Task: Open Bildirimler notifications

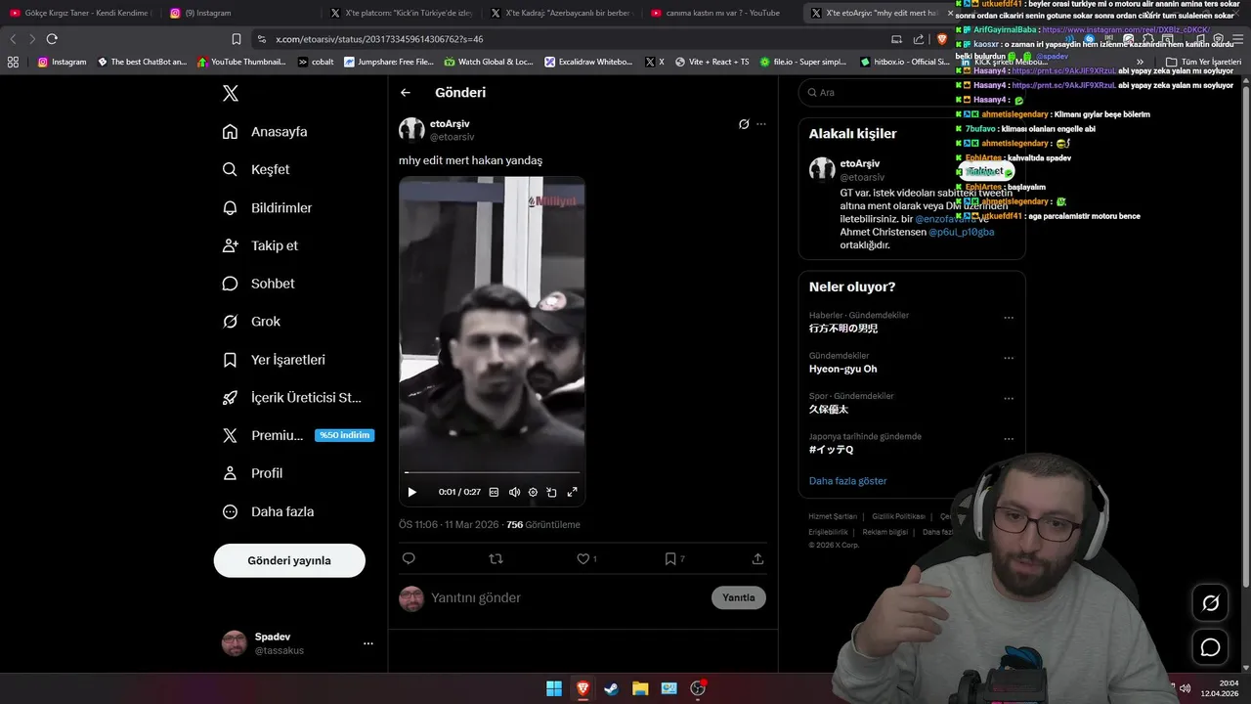Action: tap(268, 207)
